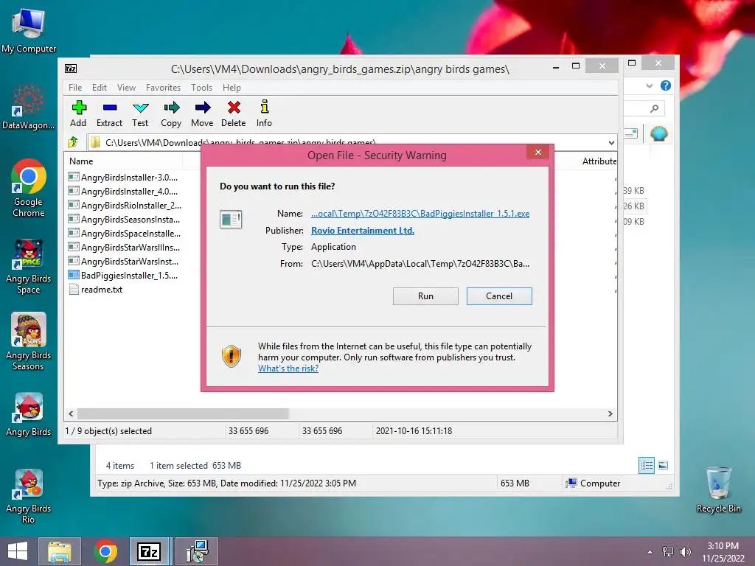Close the Security Warning dialog
Screen dimensions: 755x566
tap(538, 152)
